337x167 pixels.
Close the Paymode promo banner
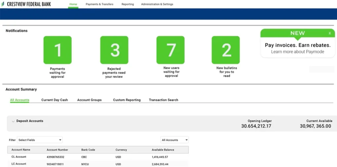329,33
